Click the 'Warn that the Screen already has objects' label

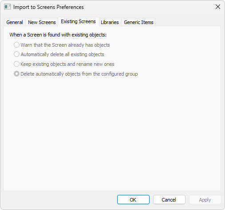coord(65,45)
